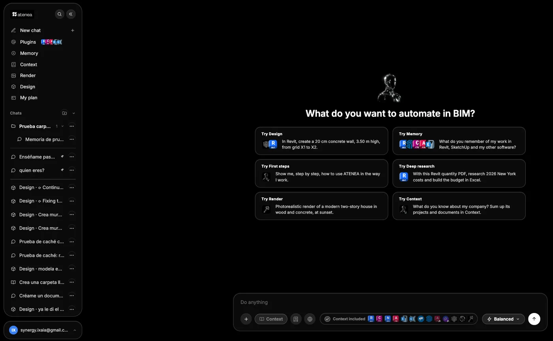Select the Try Memory suggestion card
553x341 pixels.
(459, 141)
